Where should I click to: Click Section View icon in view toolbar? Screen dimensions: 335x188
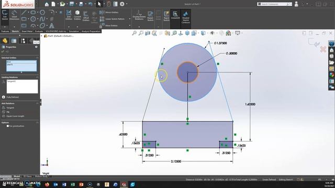[148, 33]
